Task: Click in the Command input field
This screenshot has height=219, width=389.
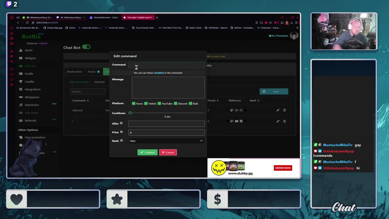Action: tap(166, 65)
